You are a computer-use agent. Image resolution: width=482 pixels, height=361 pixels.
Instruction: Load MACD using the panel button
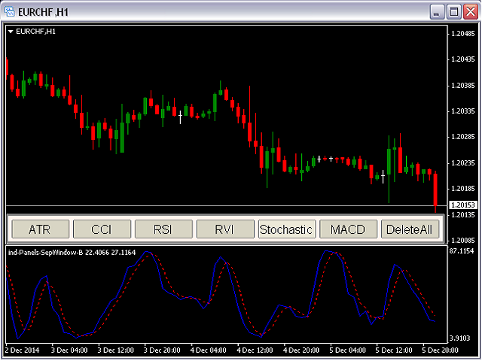coord(348,229)
